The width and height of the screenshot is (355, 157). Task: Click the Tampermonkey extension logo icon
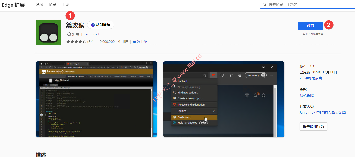49,33
